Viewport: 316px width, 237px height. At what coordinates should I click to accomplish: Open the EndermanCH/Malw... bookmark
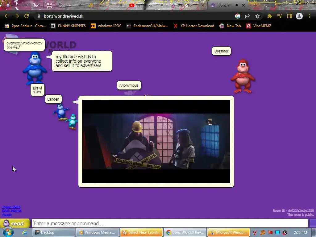point(147,26)
